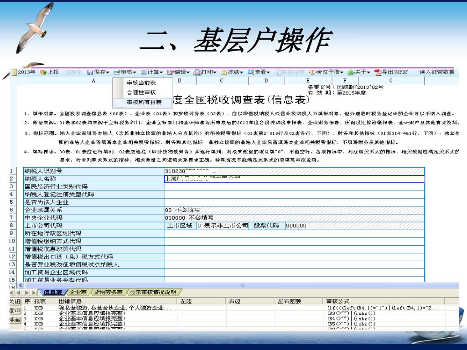Click the 上市公司代码 label cell
Image resolution: width=467 pixels, height=350 pixels.
click(x=94, y=226)
